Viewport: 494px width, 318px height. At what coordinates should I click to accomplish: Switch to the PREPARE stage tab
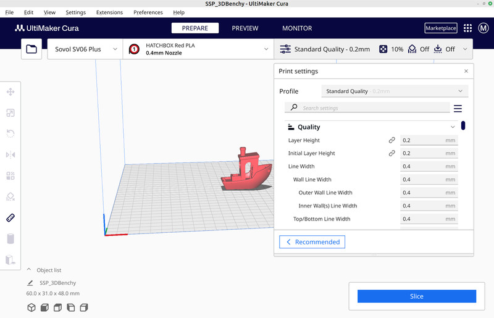tap(195, 28)
